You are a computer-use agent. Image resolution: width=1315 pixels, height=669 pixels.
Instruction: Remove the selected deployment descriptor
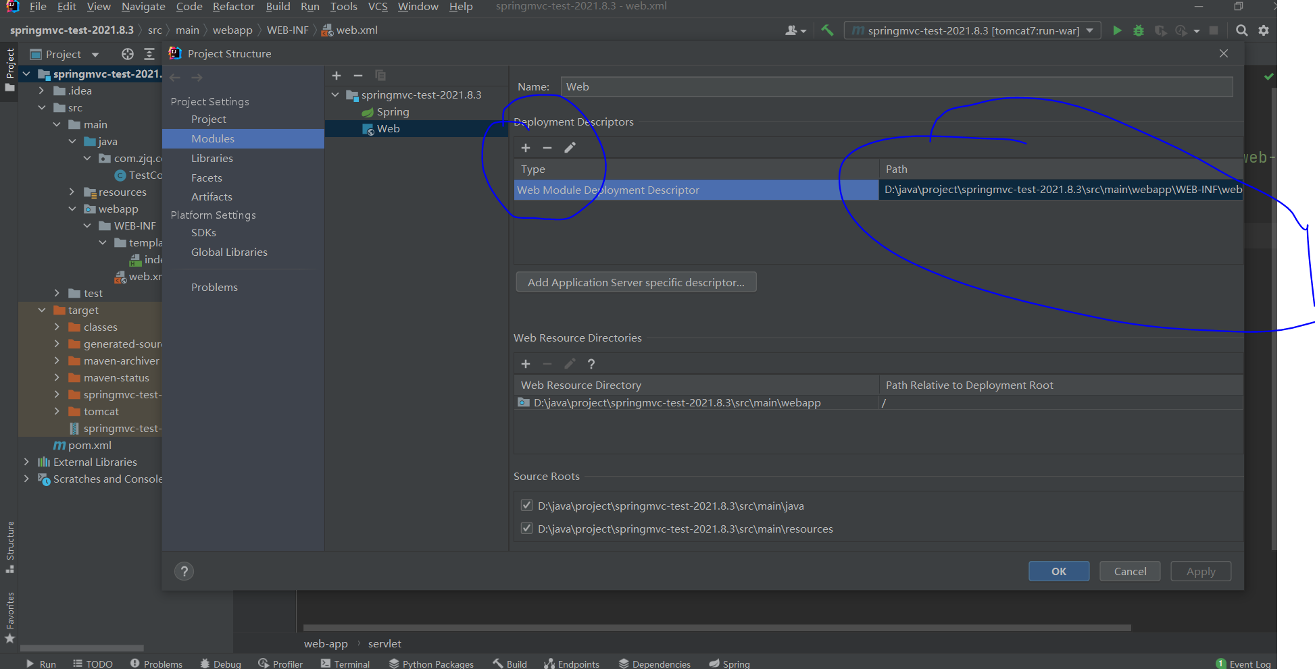(x=547, y=148)
